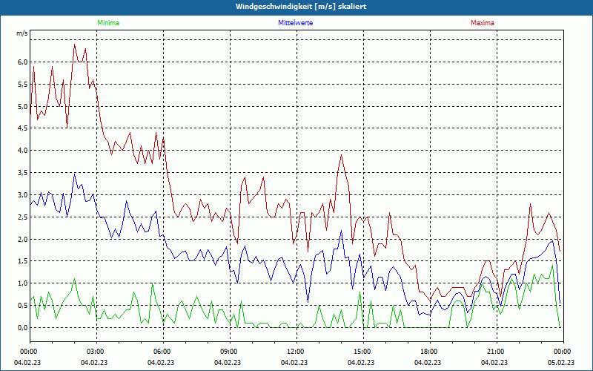
Task: Click the 09:00 time axis label
Action: pos(229,352)
